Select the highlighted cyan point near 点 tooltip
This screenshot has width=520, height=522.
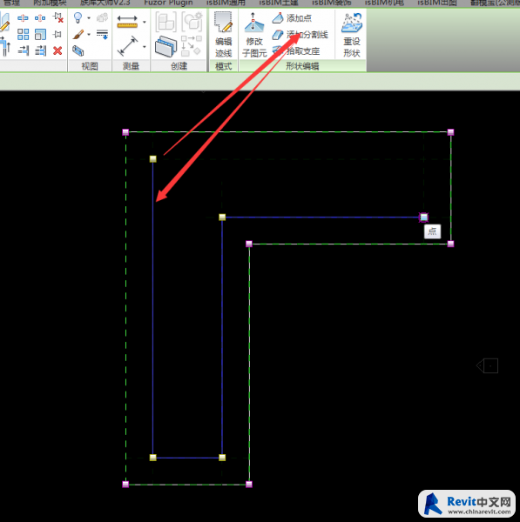[x=423, y=217]
